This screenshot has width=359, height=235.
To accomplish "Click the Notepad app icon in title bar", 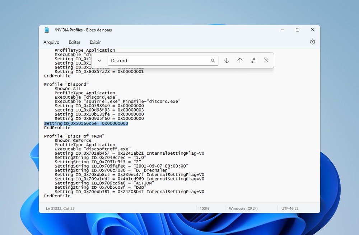I will pyautogui.click(x=47, y=30).
